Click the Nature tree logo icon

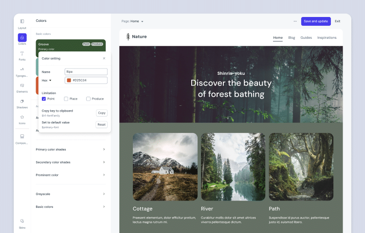click(x=128, y=37)
